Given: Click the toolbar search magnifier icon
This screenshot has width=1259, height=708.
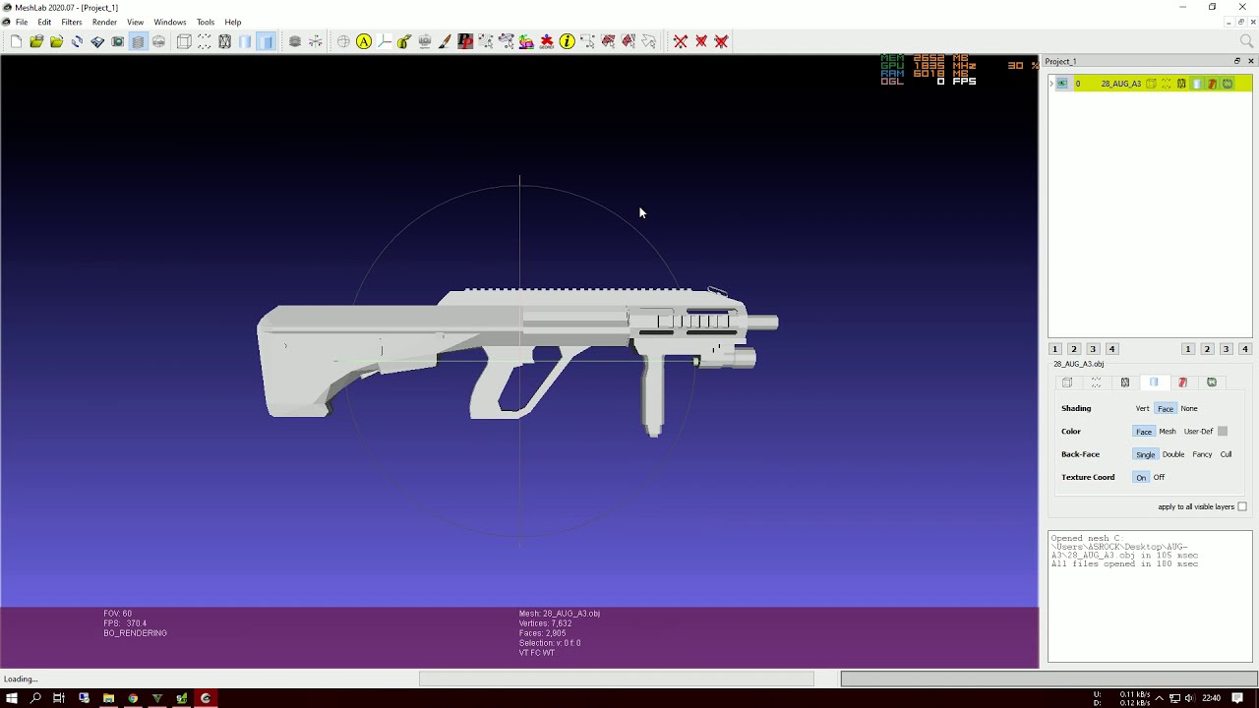Looking at the screenshot, I should [x=1247, y=41].
